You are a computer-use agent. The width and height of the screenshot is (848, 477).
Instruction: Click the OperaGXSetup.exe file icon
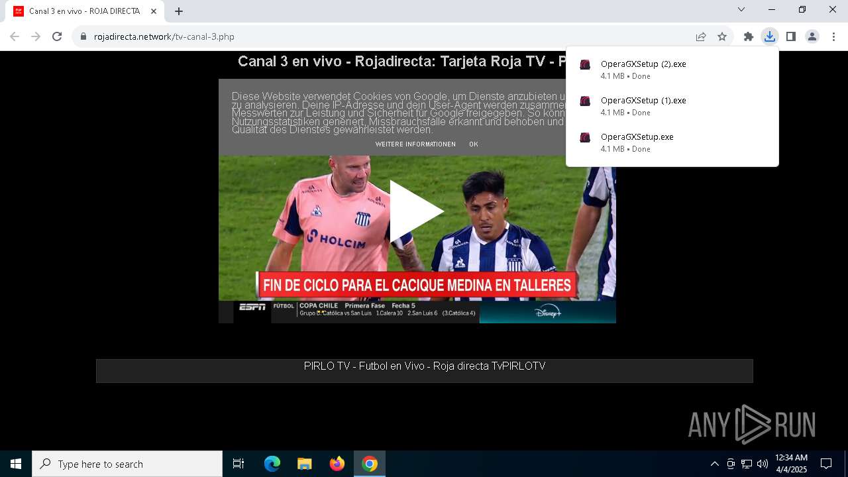coord(585,137)
